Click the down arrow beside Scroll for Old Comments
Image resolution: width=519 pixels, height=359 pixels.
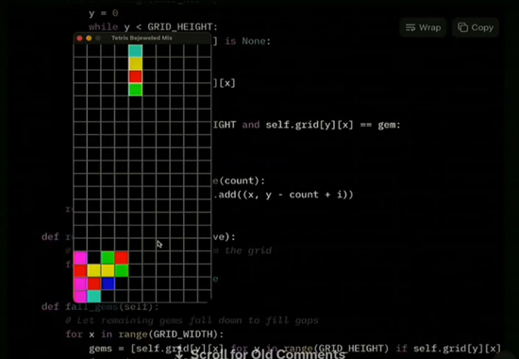pos(179,354)
